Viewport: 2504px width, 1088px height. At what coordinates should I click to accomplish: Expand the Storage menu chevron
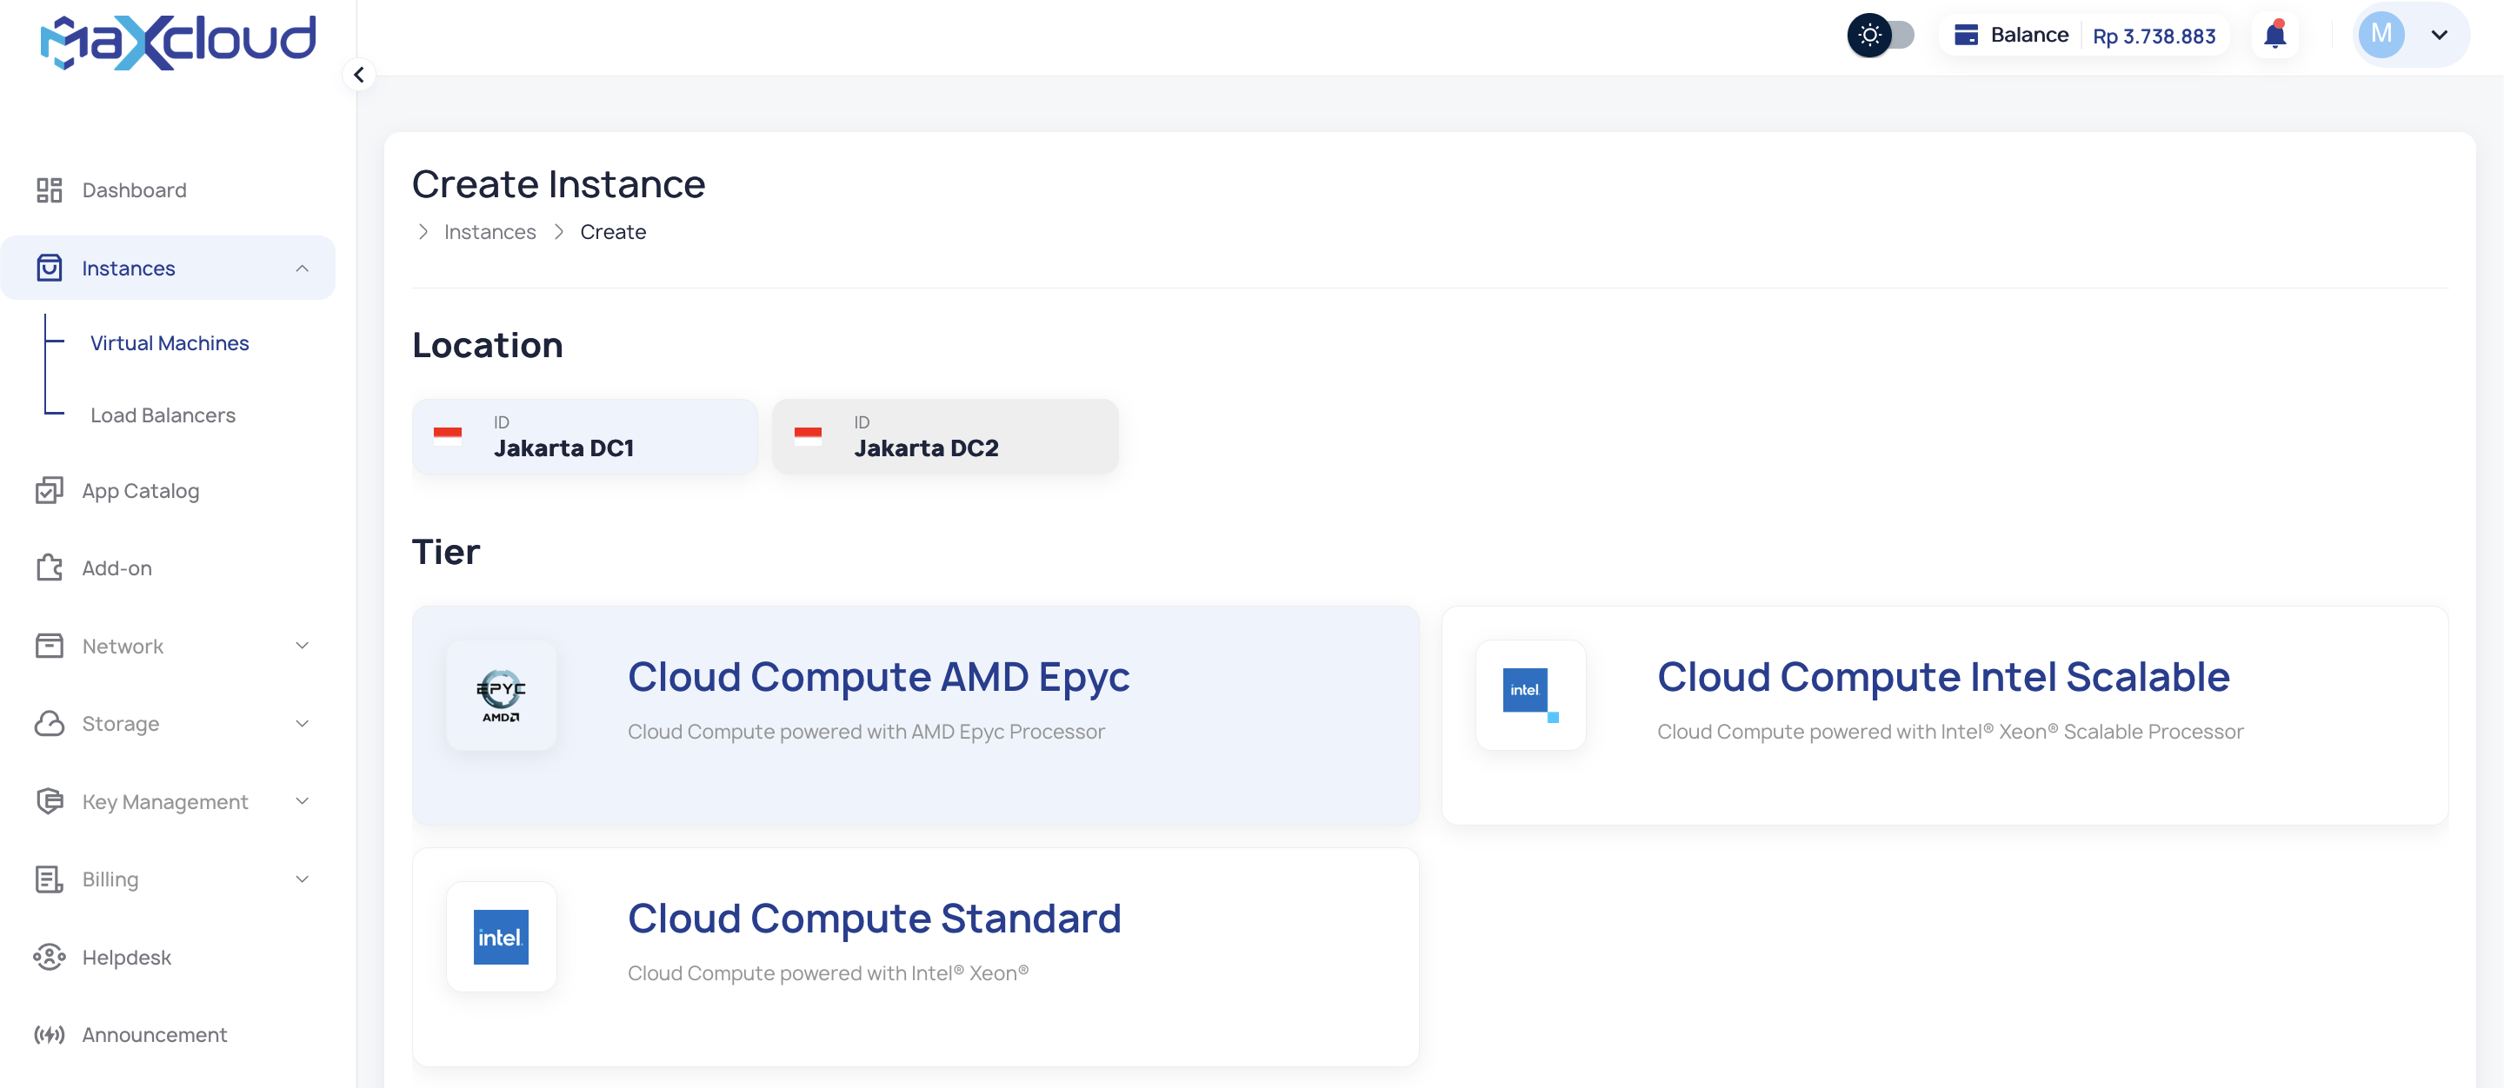tap(303, 724)
